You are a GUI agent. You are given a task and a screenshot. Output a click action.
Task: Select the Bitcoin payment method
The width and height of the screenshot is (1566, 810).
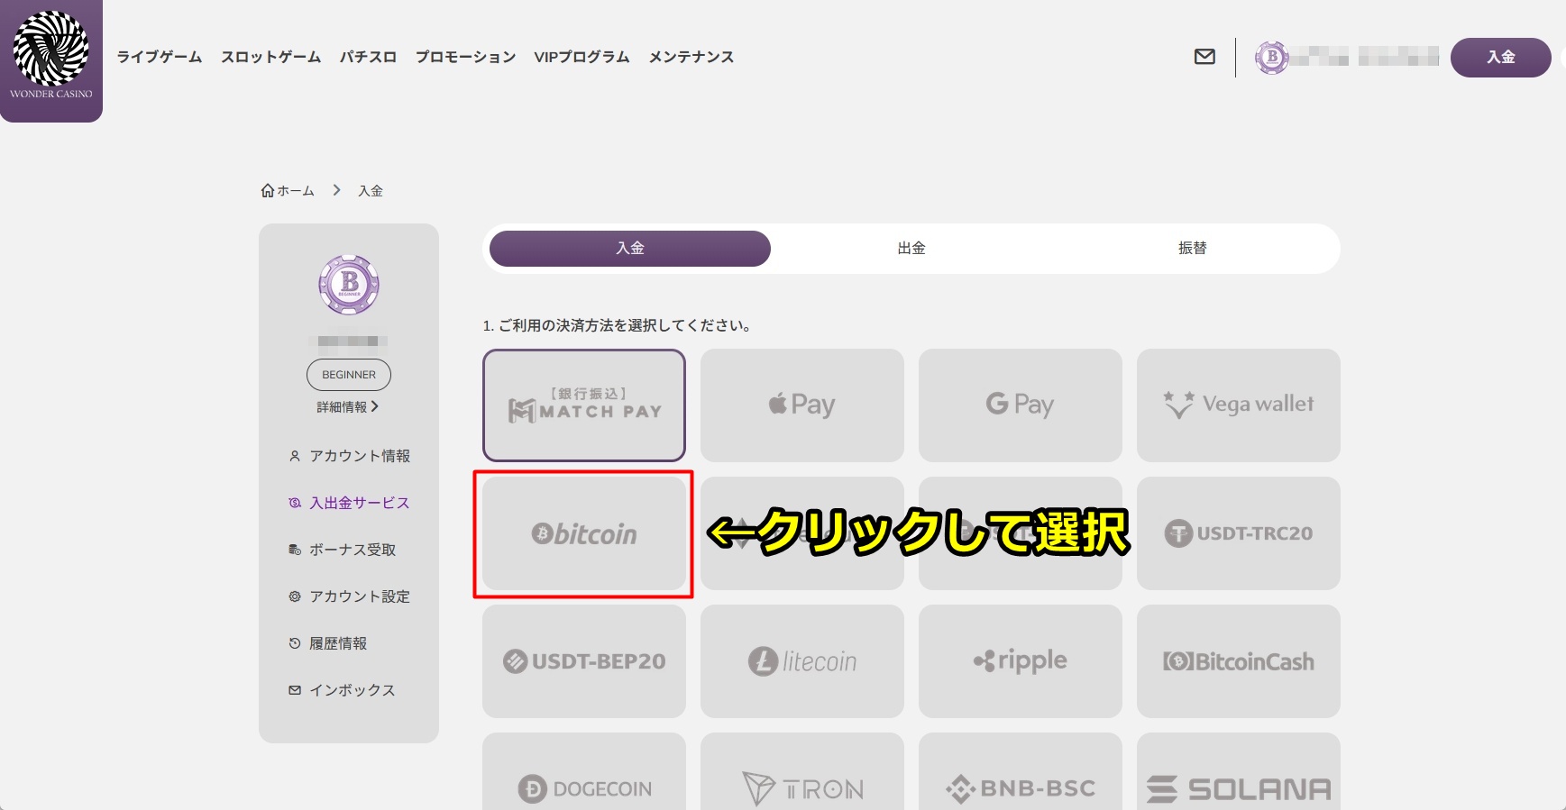coord(584,533)
